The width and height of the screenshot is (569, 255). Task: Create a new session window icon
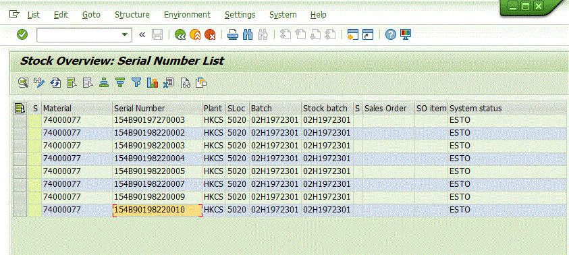click(x=353, y=34)
